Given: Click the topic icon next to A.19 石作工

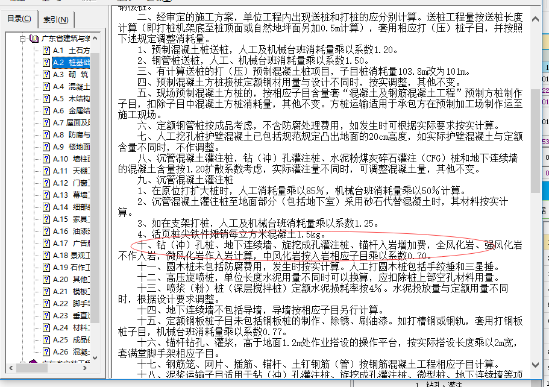Looking at the screenshot, I should pos(46,267).
